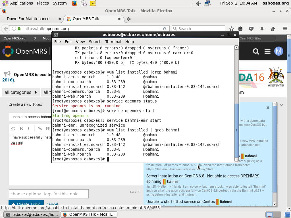291x218 pixels.
Task: Click the workspace switcher in bottom panel
Action: [273, 215]
